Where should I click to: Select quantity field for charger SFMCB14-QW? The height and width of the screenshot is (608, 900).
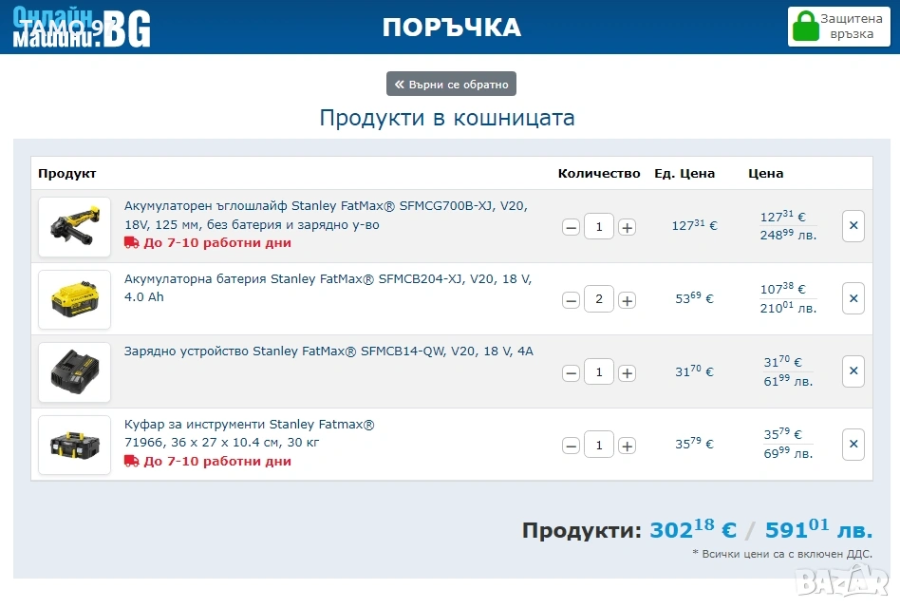tap(599, 372)
